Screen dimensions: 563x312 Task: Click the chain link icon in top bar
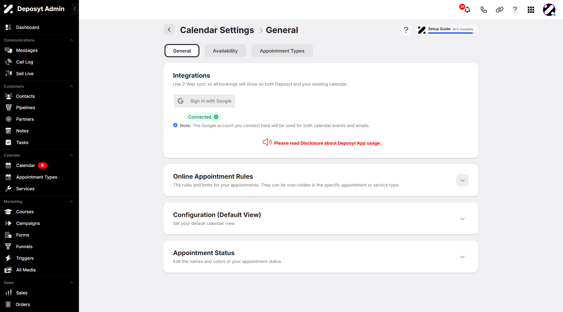499,10
